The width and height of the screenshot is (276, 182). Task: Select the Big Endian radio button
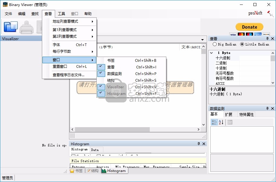(215, 44)
